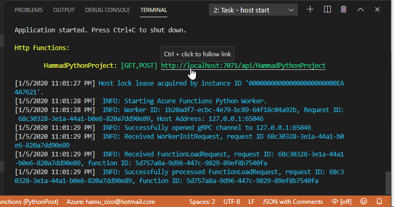The image size is (394, 207).
Task: Split the terminal panel
Action: tap(327, 9)
